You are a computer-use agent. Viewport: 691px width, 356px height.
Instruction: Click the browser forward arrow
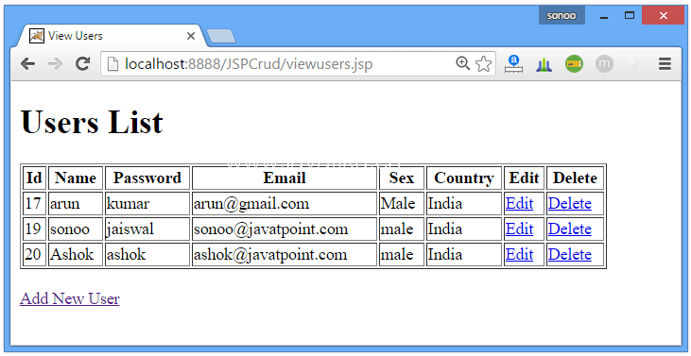pos(55,64)
